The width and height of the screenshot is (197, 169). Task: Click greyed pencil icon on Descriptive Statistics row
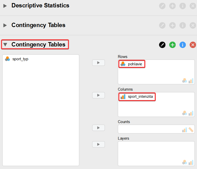162,6
